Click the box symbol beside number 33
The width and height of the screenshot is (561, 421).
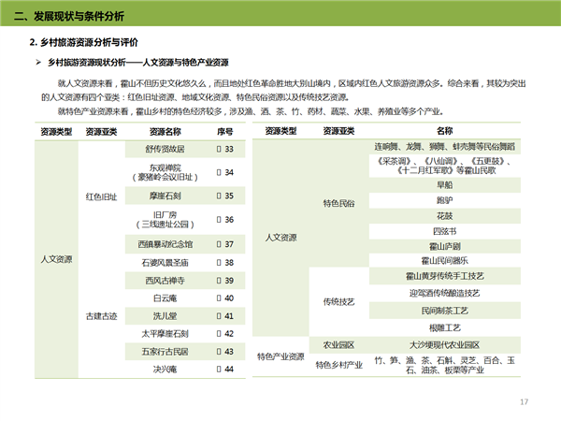pyautogui.click(x=218, y=150)
